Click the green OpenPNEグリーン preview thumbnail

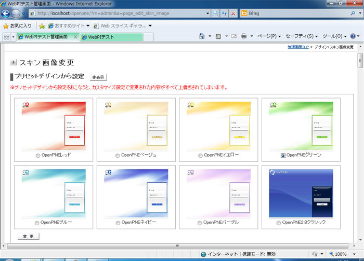(x=301, y=126)
